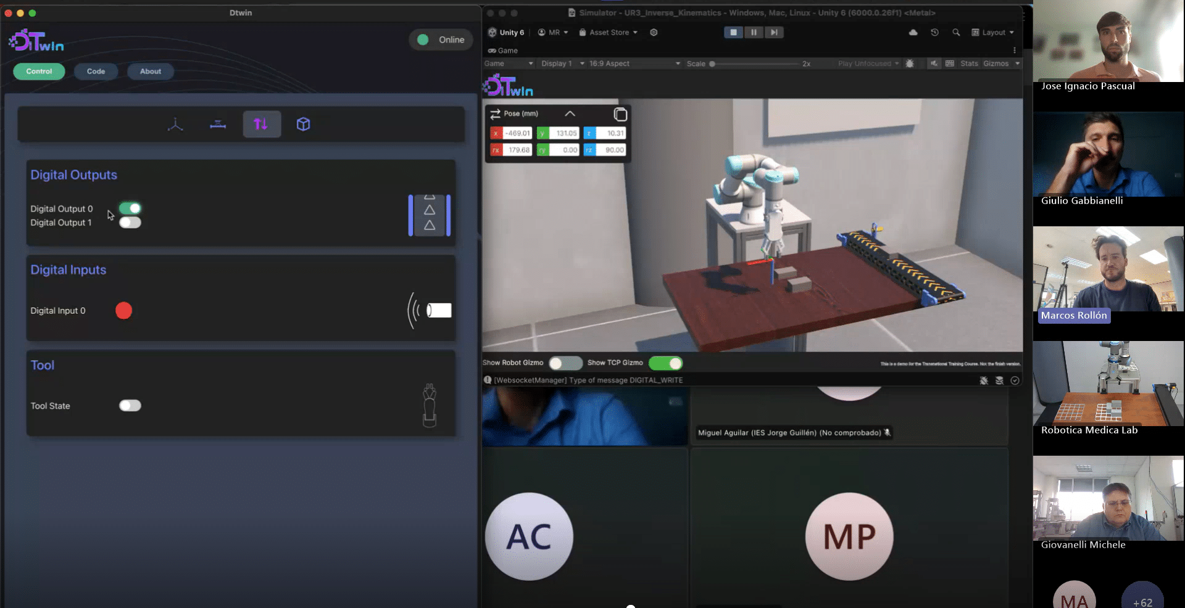Collapse the Pose (mm) panel
The height and width of the screenshot is (608, 1185).
click(570, 114)
